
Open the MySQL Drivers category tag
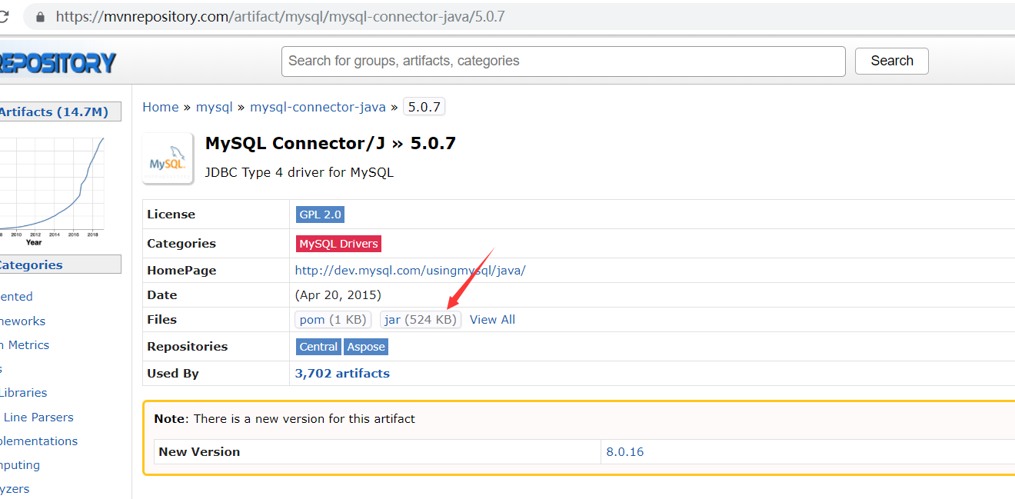[338, 244]
